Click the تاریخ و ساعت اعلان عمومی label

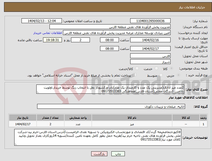[x=83, y=21]
